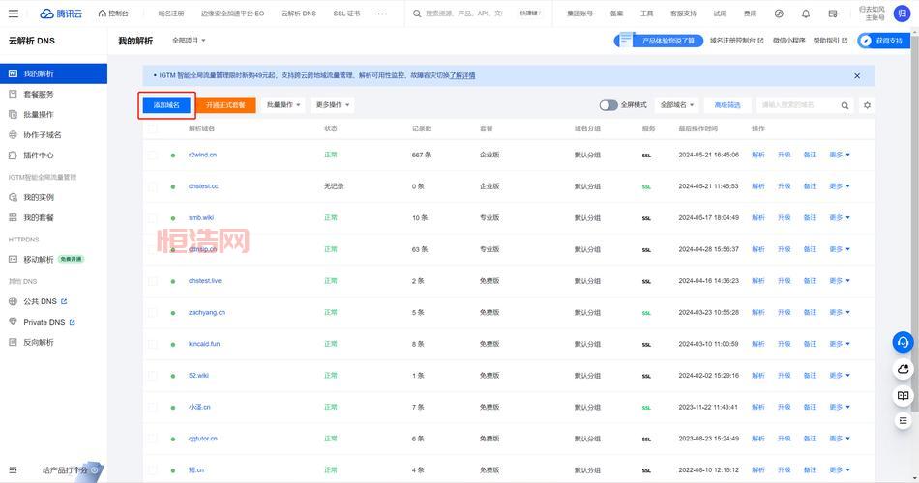Image resolution: width=919 pixels, height=483 pixels.
Task: Toggle the 全屏模式 switch
Action: pyautogui.click(x=608, y=105)
